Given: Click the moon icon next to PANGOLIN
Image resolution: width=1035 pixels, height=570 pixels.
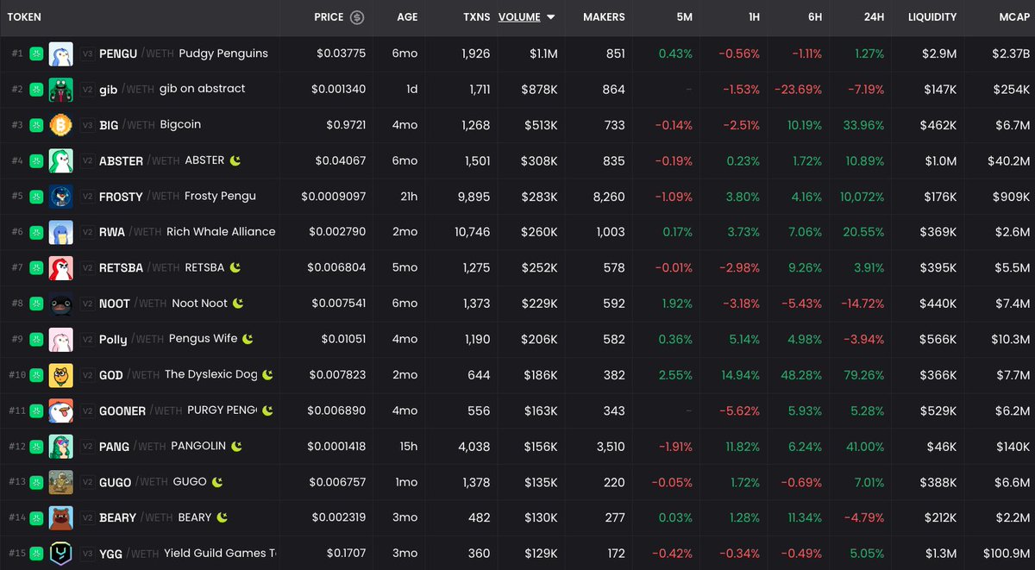Looking at the screenshot, I should click(x=236, y=446).
